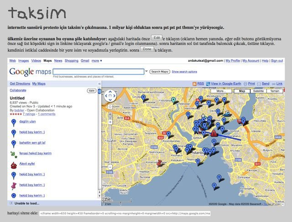Open Get Directions link

coord(20,84)
